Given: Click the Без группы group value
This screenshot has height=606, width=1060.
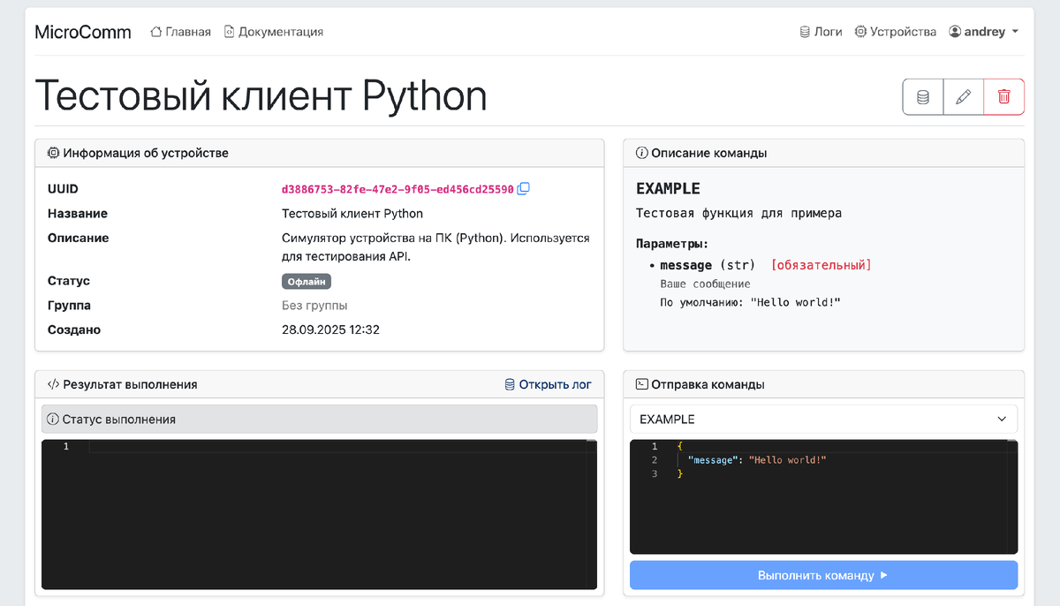Looking at the screenshot, I should pos(314,306).
